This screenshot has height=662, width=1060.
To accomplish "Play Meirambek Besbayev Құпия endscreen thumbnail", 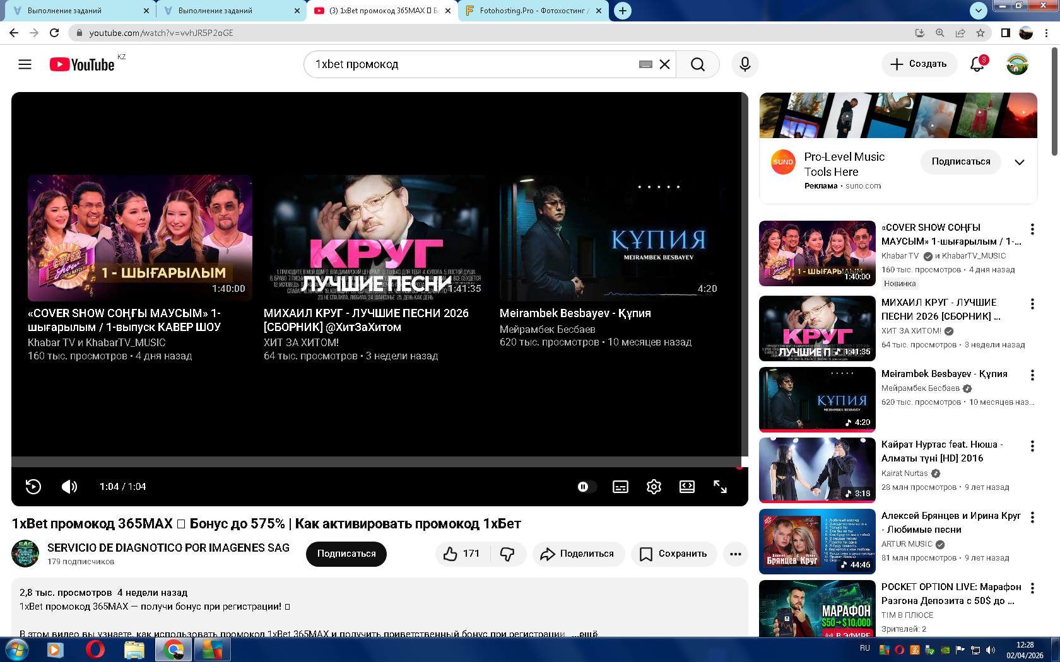I will (x=612, y=238).
